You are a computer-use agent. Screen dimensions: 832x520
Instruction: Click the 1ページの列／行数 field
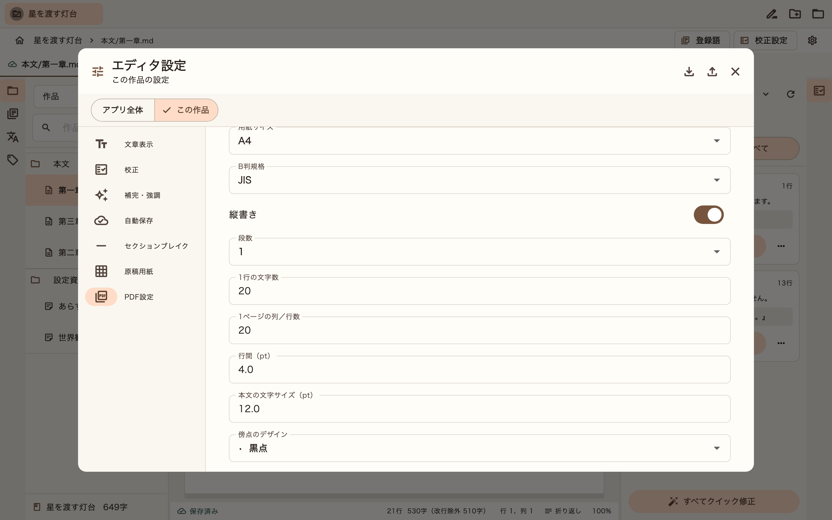pyautogui.click(x=480, y=330)
